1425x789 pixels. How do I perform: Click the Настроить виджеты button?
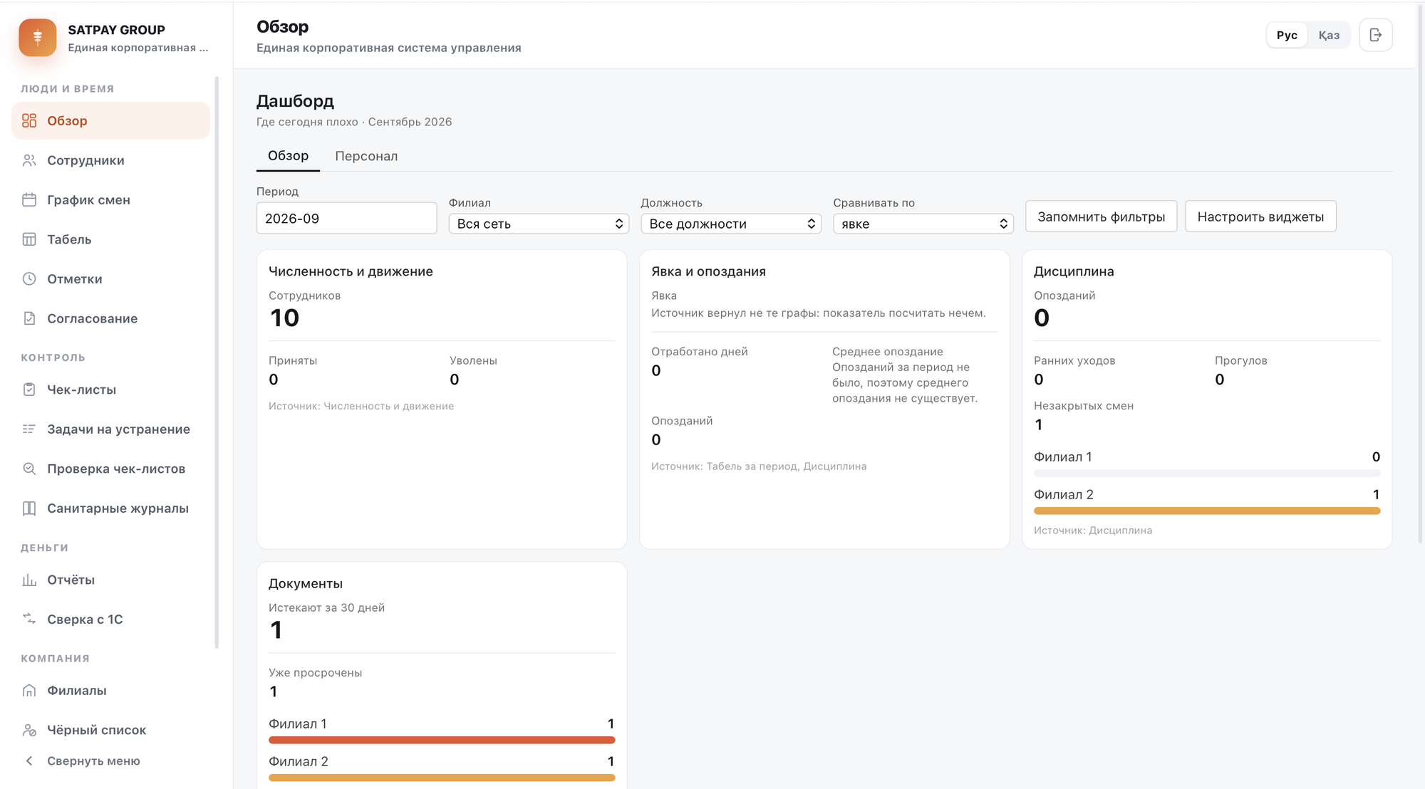1260,216
